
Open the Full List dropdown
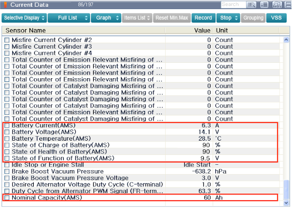[x=69, y=18]
